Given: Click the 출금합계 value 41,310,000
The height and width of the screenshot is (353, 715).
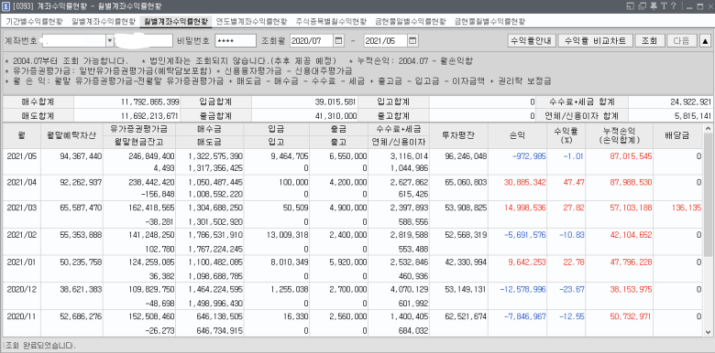Looking at the screenshot, I should (x=335, y=115).
